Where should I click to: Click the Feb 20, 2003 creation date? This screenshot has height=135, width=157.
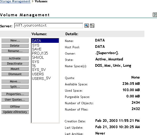point(117,121)
